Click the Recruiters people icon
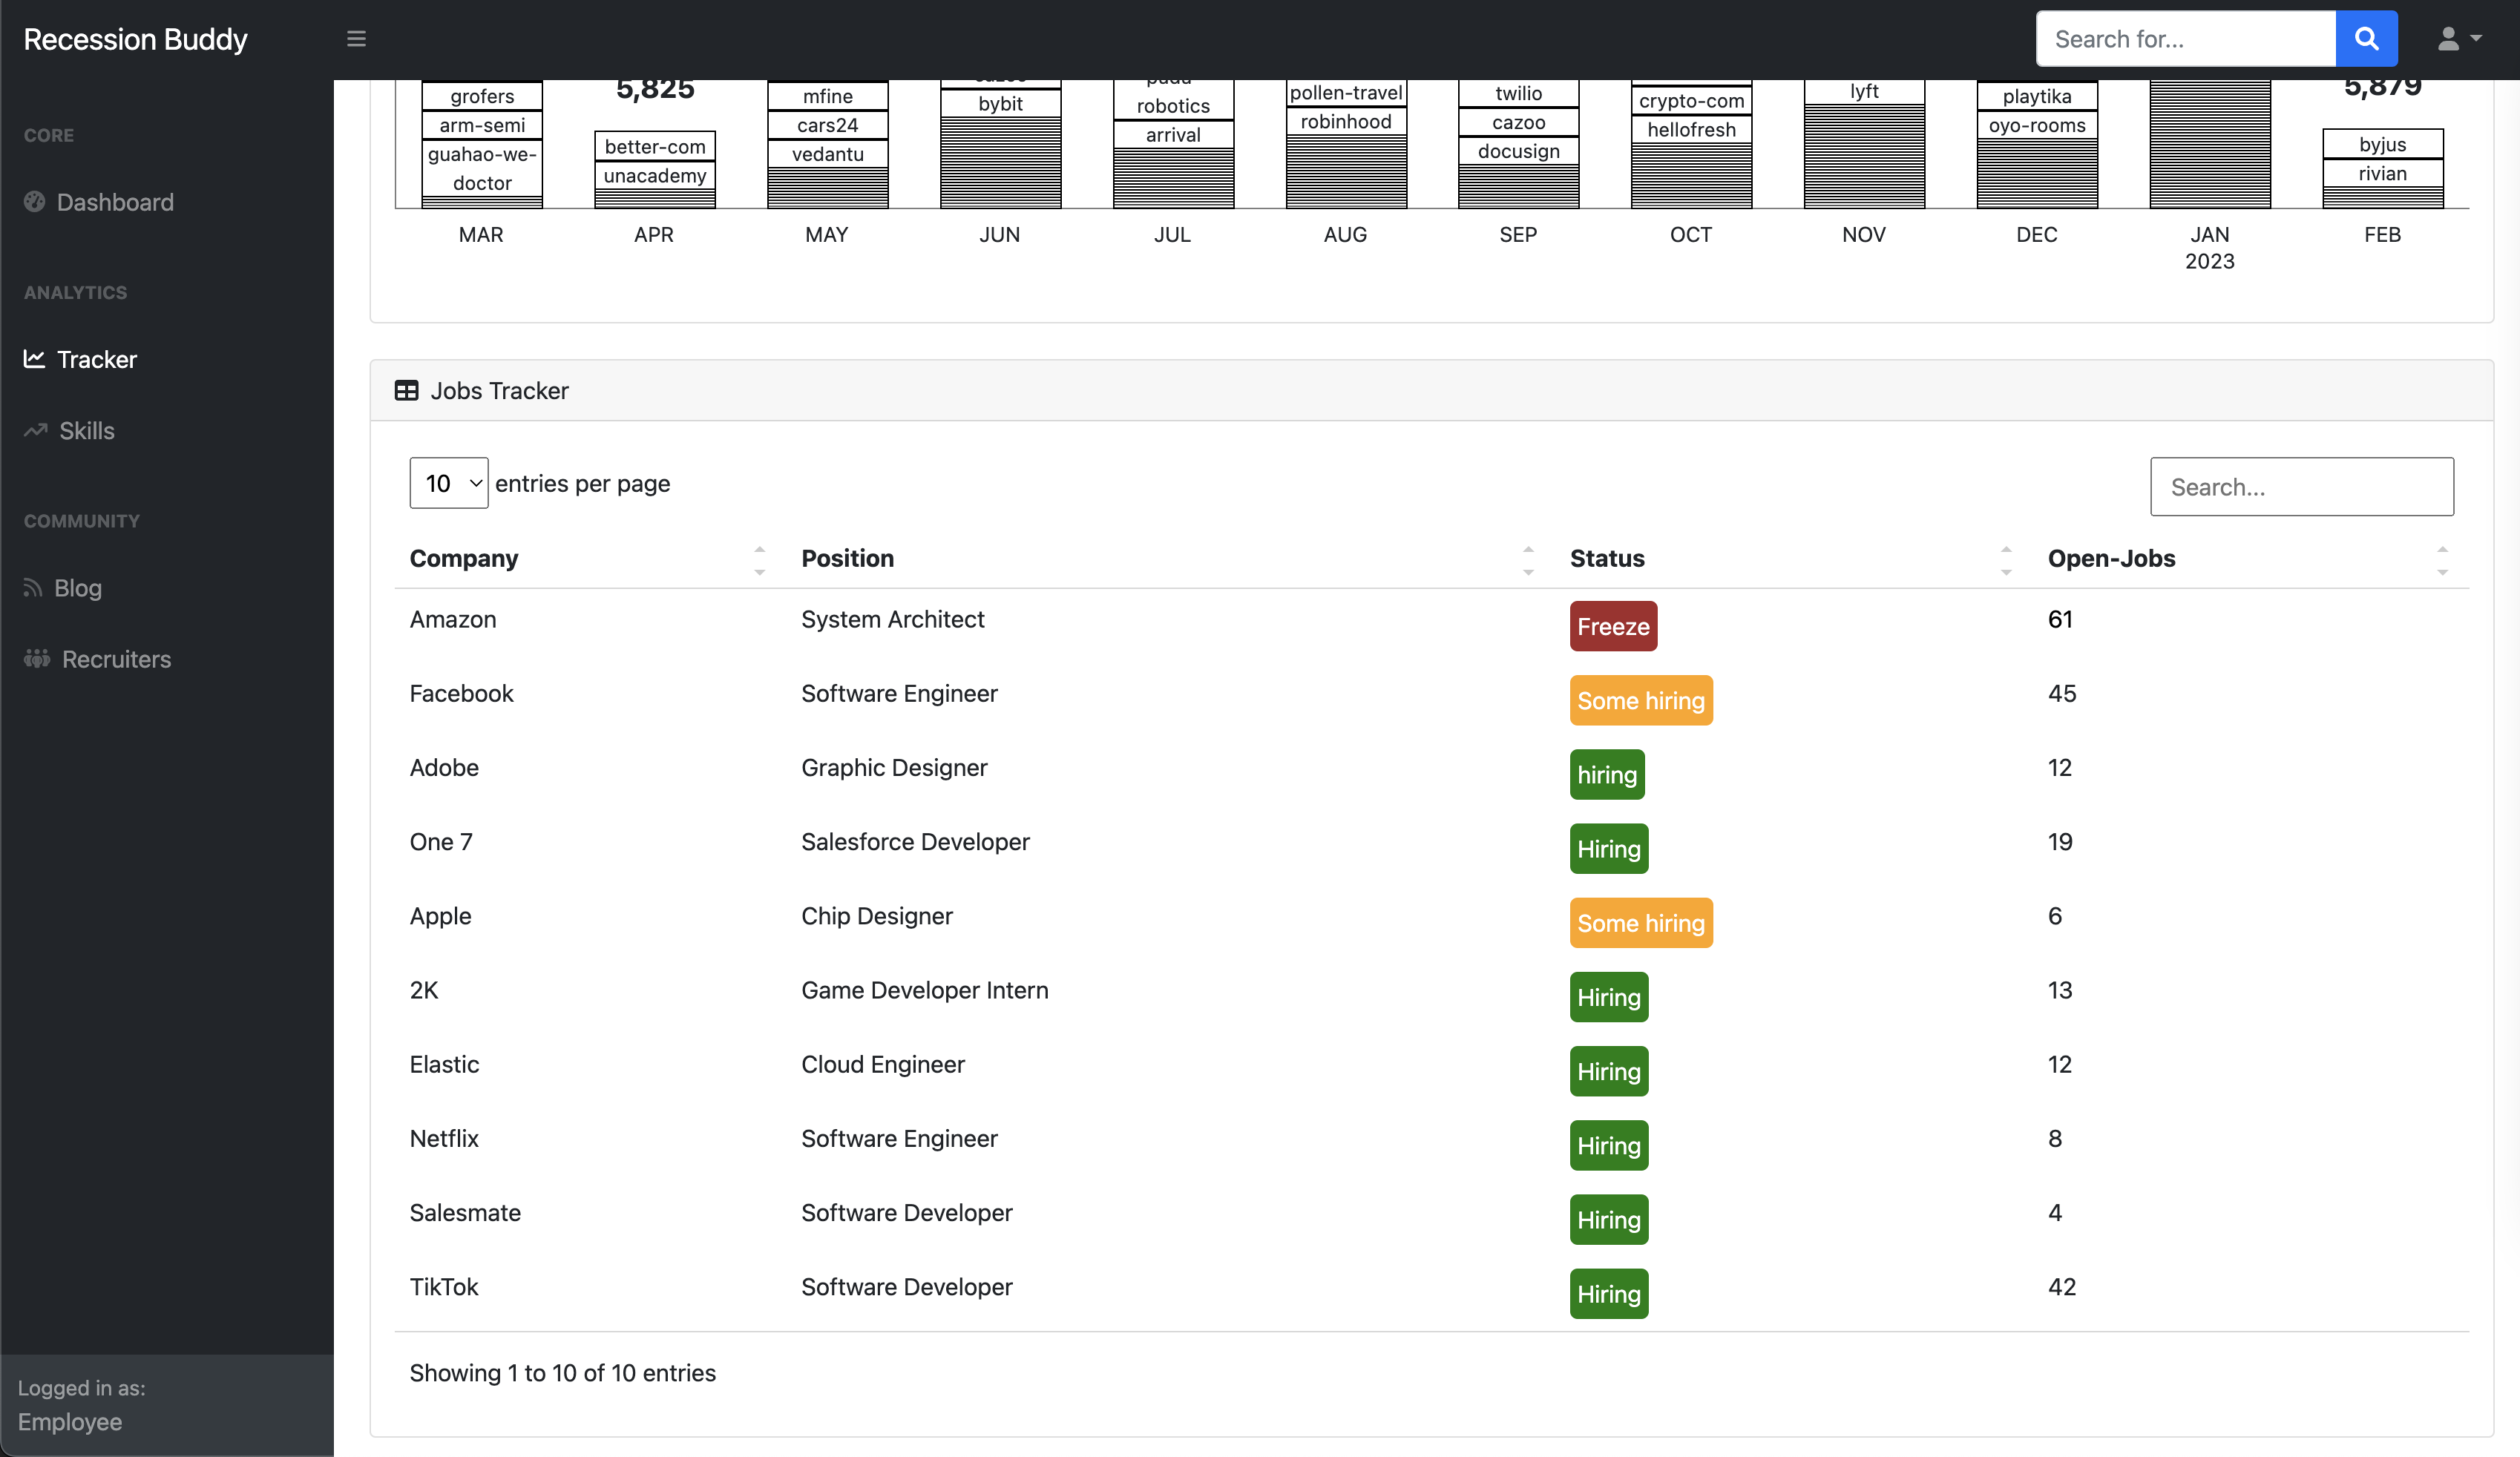The height and width of the screenshot is (1457, 2520). (37, 659)
